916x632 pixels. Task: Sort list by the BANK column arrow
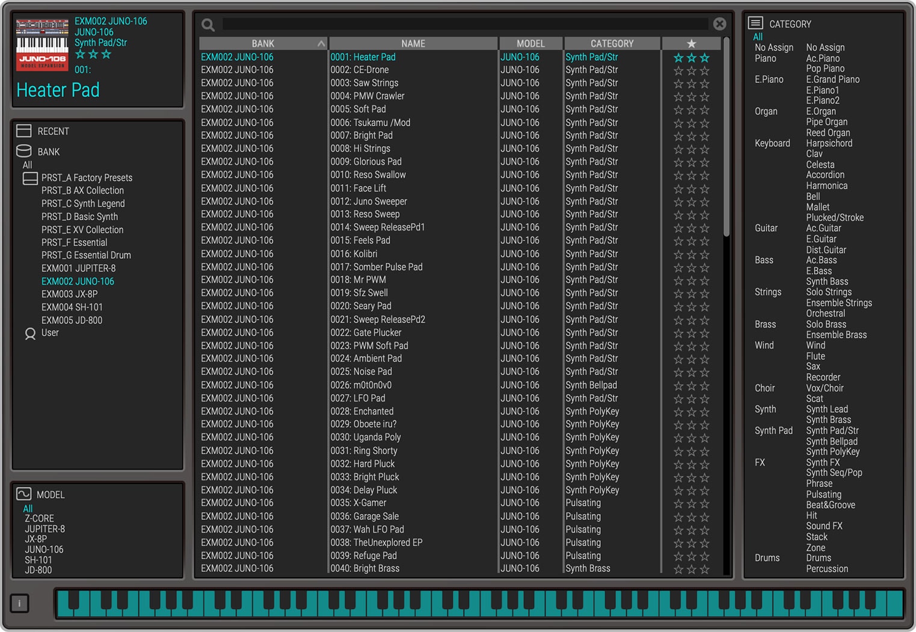pos(321,44)
